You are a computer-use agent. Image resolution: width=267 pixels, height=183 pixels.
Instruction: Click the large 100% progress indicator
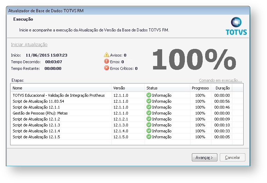coord(194,59)
